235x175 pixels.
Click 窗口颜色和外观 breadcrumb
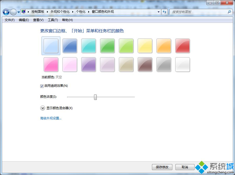click(103, 12)
